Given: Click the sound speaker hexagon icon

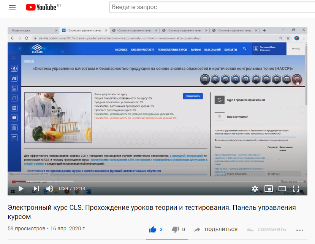Looking at the screenshot, I should click(x=256, y=79).
